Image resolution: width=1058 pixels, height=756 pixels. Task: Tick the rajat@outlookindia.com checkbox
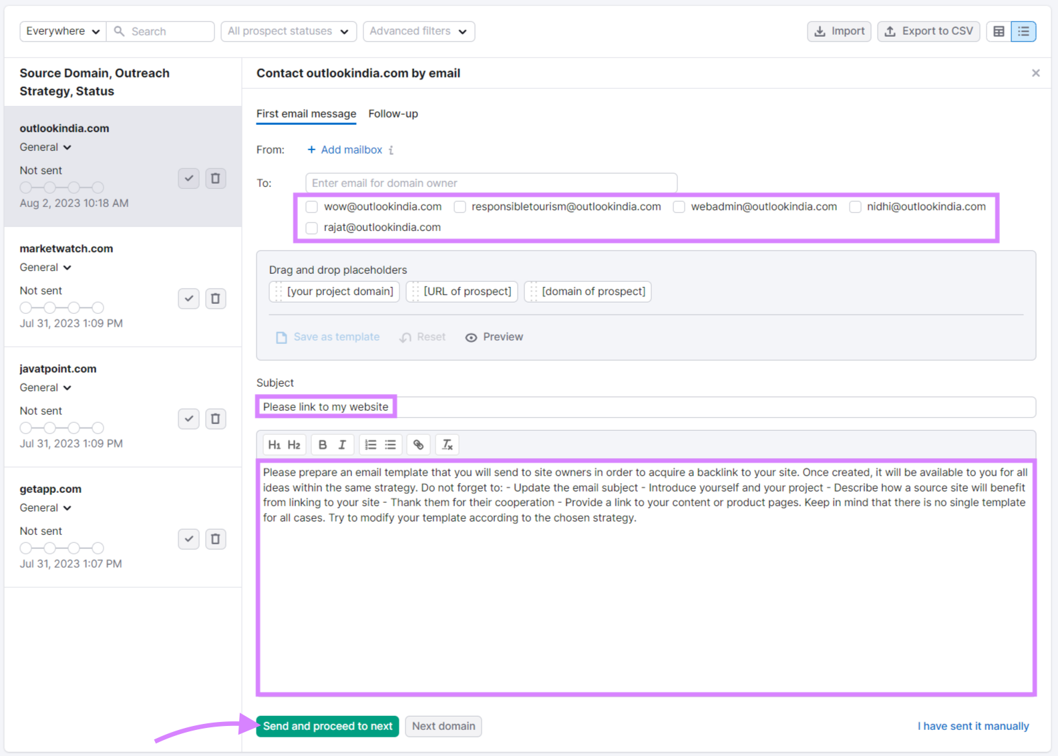312,228
